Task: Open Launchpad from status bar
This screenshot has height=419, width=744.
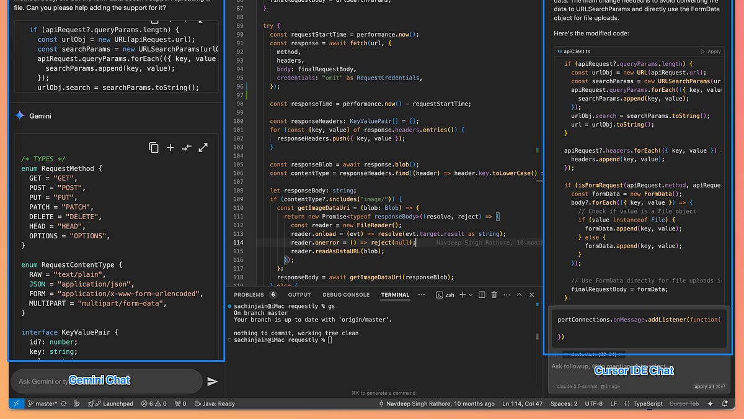Action: (110, 403)
